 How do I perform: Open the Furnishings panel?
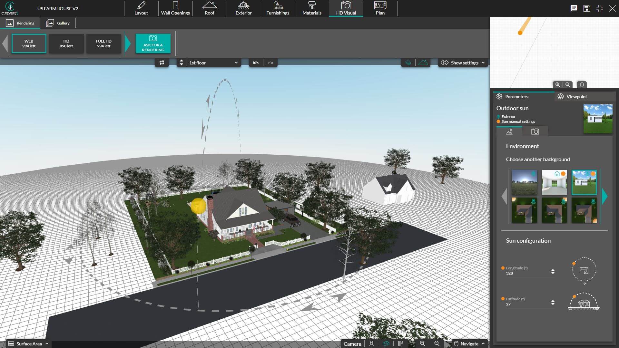pos(277,8)
